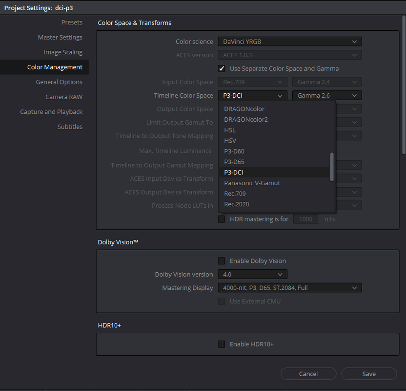Open the Mastering Display dropdown

(x=290, y=288)
